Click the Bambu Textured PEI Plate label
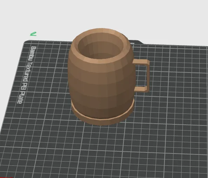Image resolution: width=208 pixels, height=178 pixels. tap(27, 75)
